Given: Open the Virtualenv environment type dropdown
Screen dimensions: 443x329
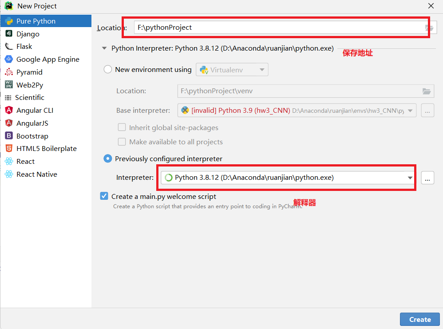Looking at the screenshot, I should [232, 70].
